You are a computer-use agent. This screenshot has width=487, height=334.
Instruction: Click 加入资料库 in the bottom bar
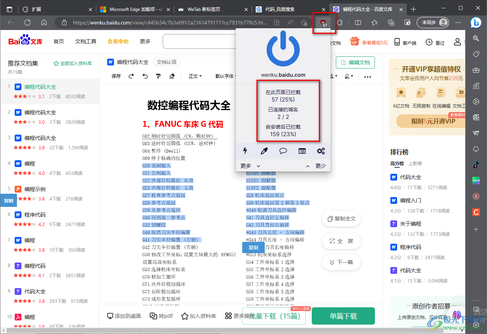point(199,316)
